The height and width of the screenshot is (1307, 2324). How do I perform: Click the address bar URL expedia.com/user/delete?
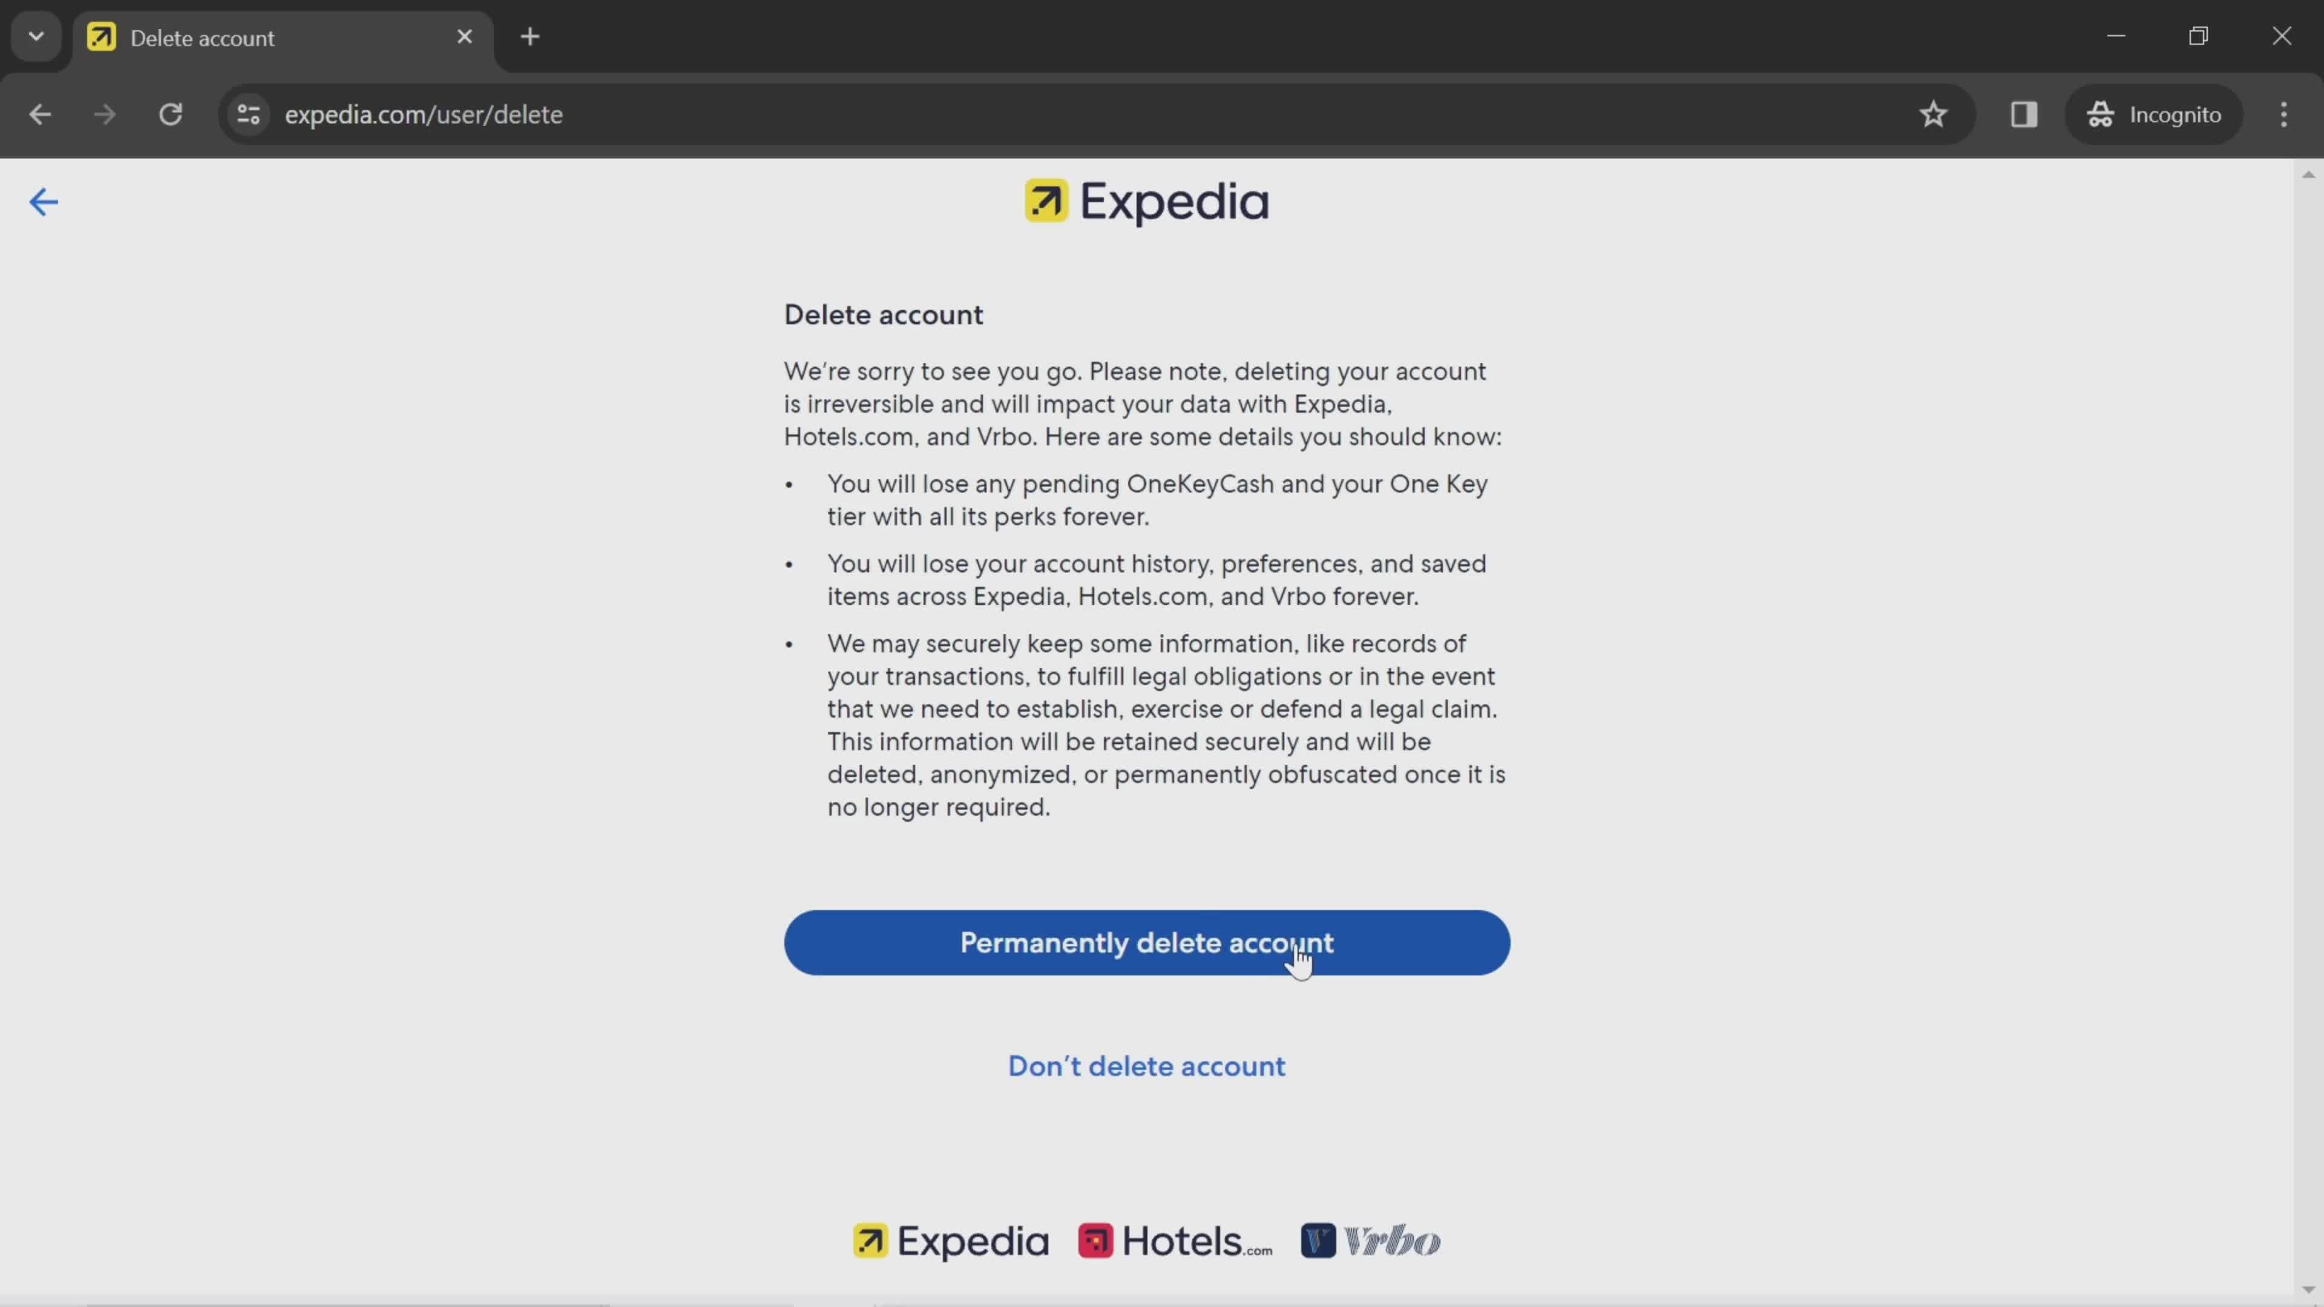click(424, 114)
